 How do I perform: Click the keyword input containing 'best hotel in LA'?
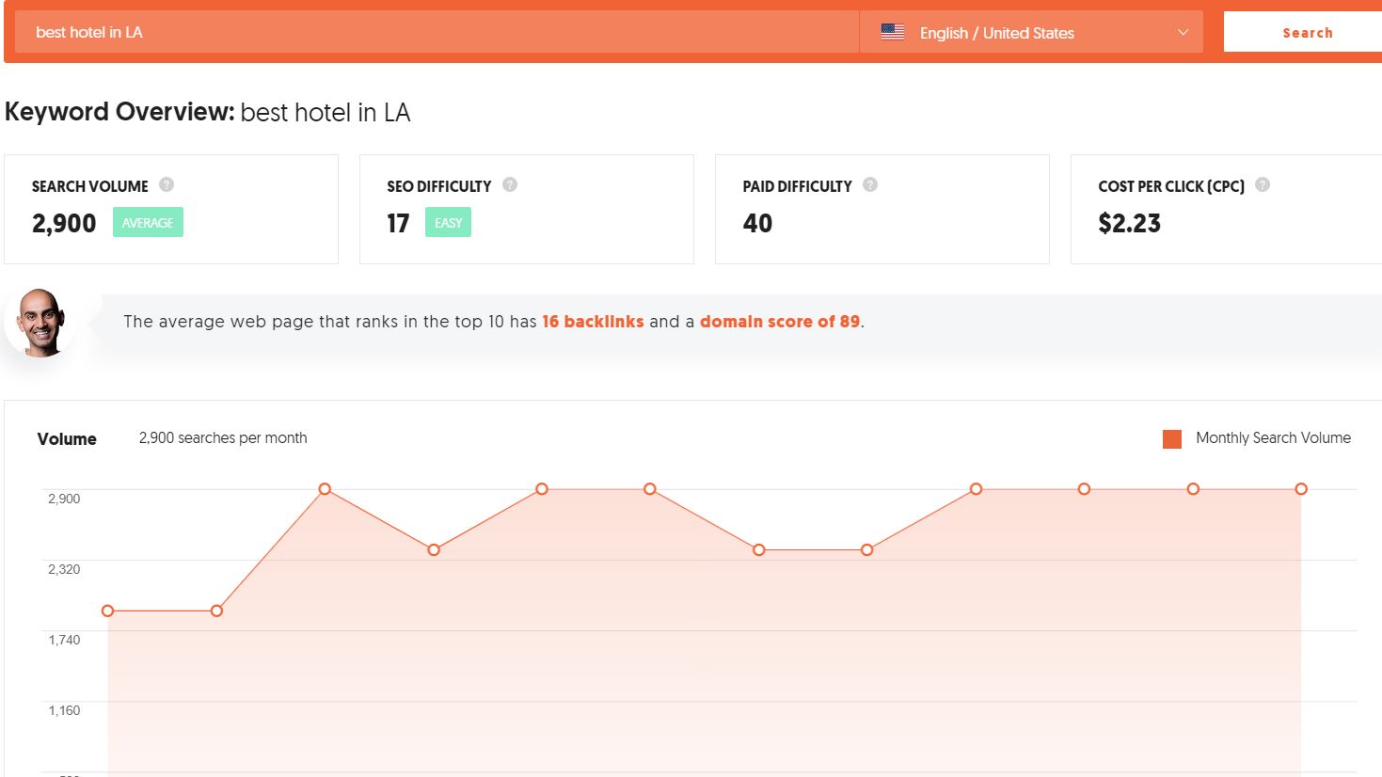[x=437, y=32]
